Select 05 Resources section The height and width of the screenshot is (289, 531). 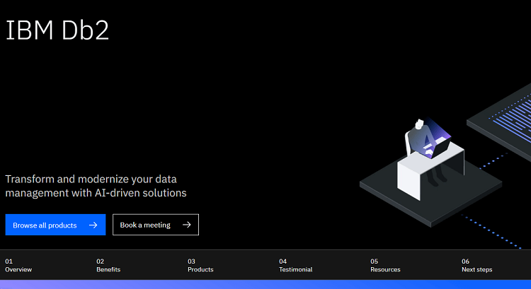point(385,266)
